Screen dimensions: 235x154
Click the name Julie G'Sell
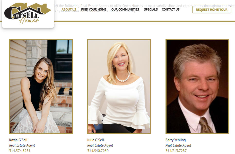coord(95,140)
